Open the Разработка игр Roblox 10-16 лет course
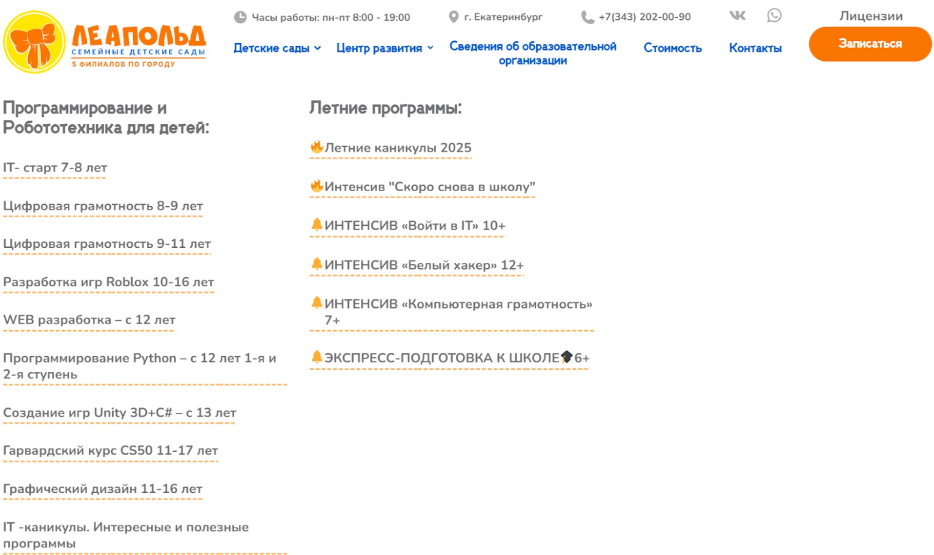The image size is (934, 555). click(108, 282)
